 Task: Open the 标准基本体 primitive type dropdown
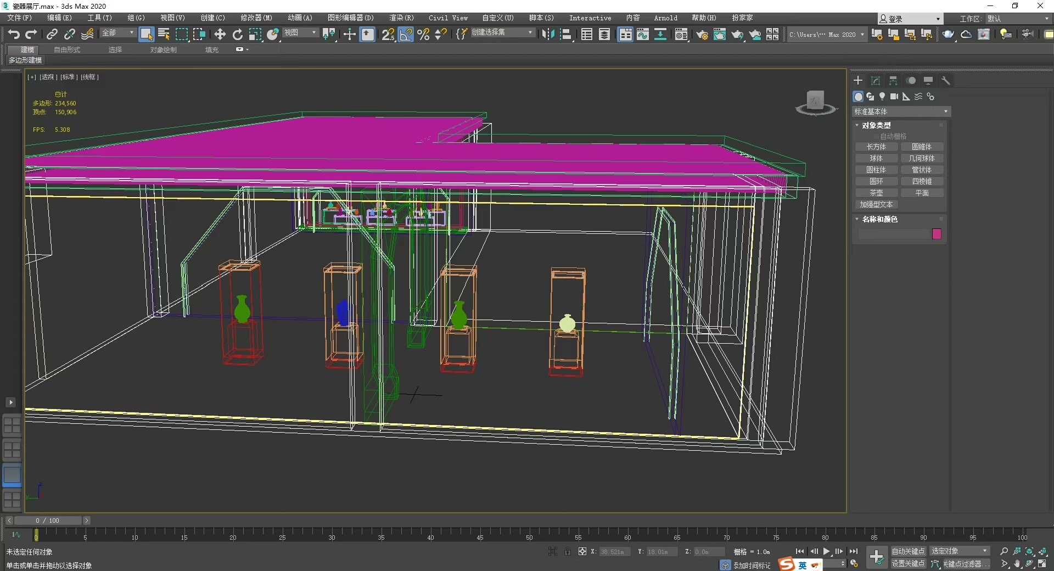[900, 111]
